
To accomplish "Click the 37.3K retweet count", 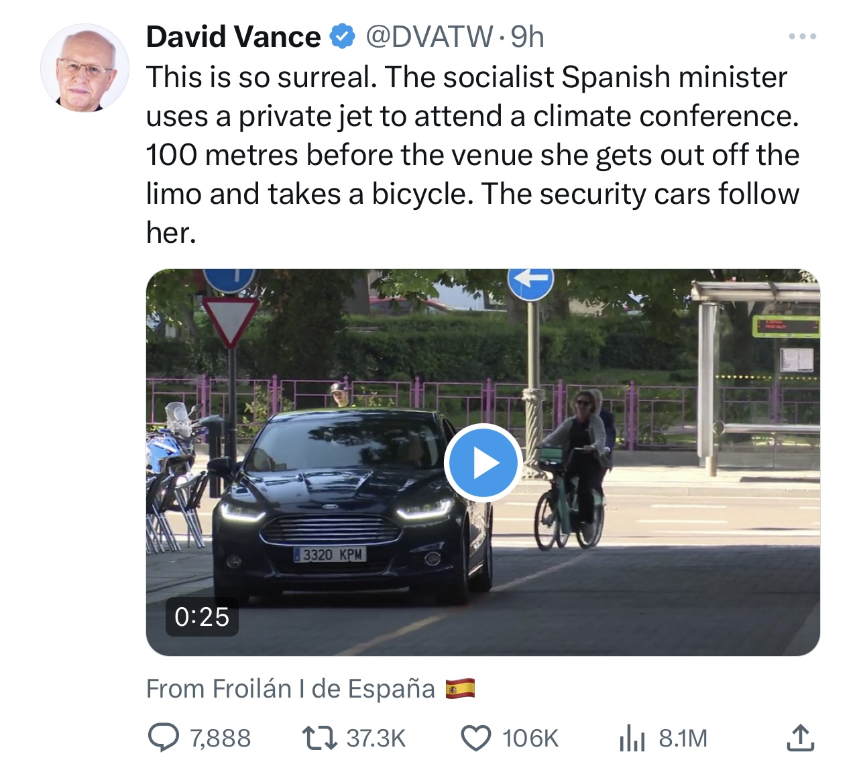I will pos(376,739).
